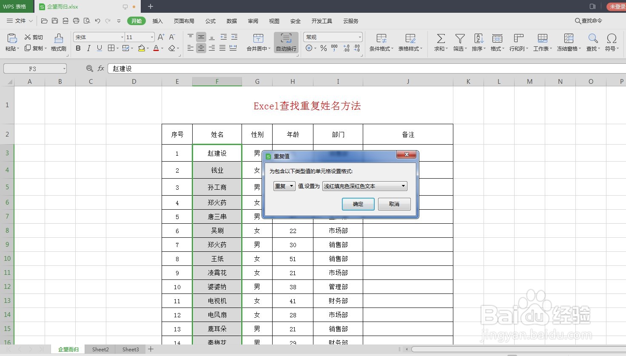Align text right horizontally

coord(212,48)
